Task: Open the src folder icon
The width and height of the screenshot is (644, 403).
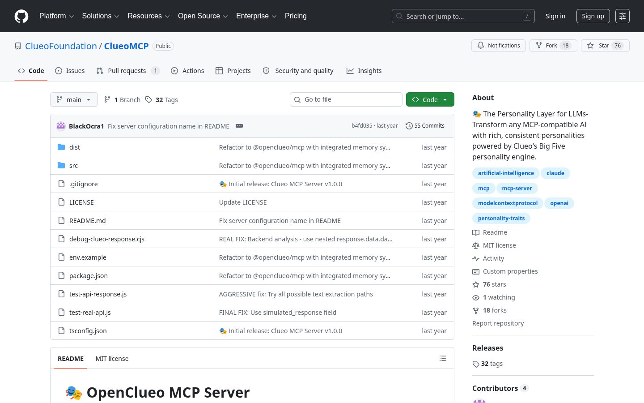Action: (61, 166)
